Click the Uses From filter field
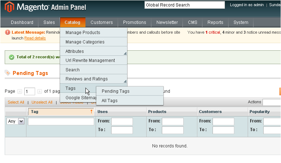Viewport: 281px width, 163px height. tap(122, 121)
